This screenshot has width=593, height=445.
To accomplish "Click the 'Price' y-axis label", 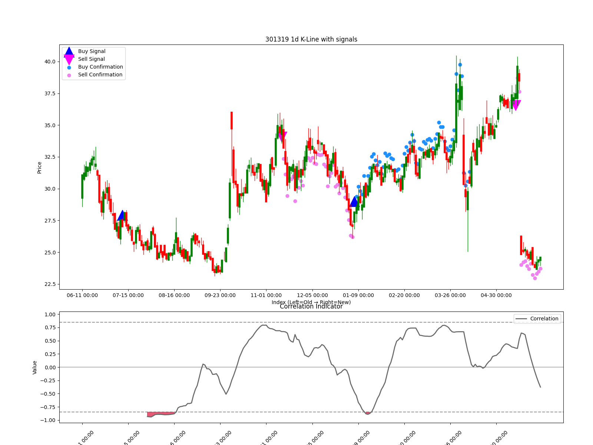I will tap(39, 168).
